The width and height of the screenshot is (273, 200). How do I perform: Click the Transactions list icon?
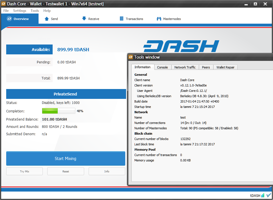click(122, 19)
